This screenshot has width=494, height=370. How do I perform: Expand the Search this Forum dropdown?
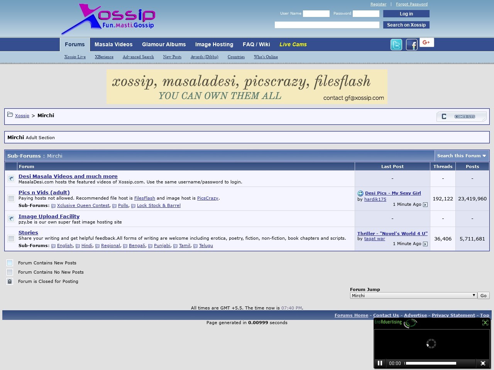point(462,156)
